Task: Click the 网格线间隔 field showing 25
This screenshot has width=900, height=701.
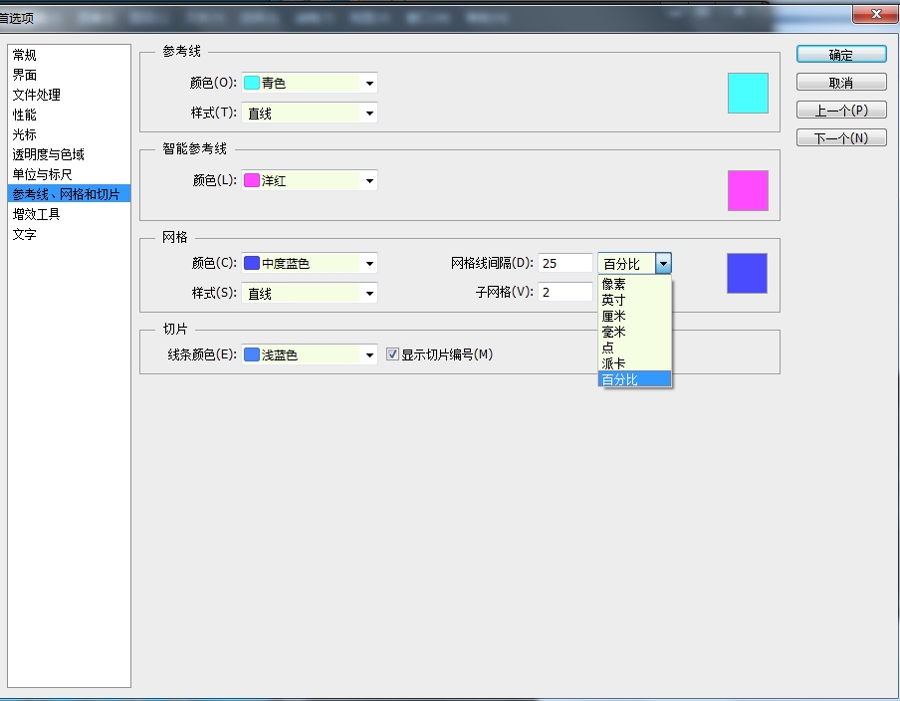Action: (x=564, y=264)
